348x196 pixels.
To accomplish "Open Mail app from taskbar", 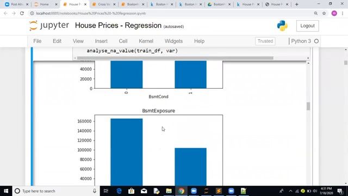I will pos(144,191).
